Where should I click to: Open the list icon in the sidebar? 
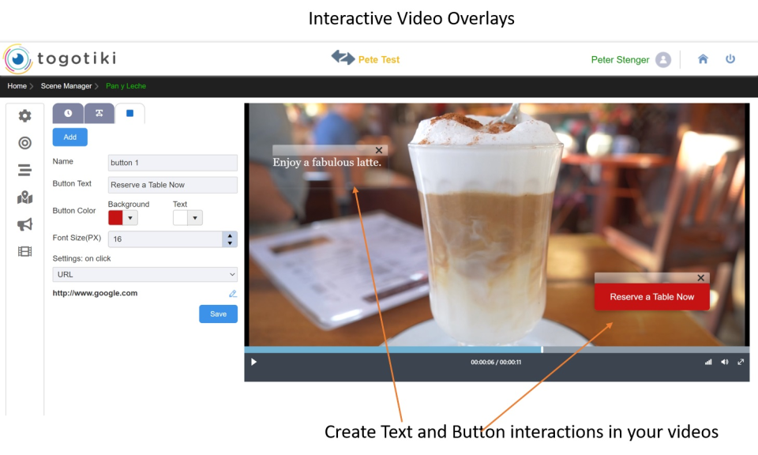pyautogui.click(x=24, y=170)
